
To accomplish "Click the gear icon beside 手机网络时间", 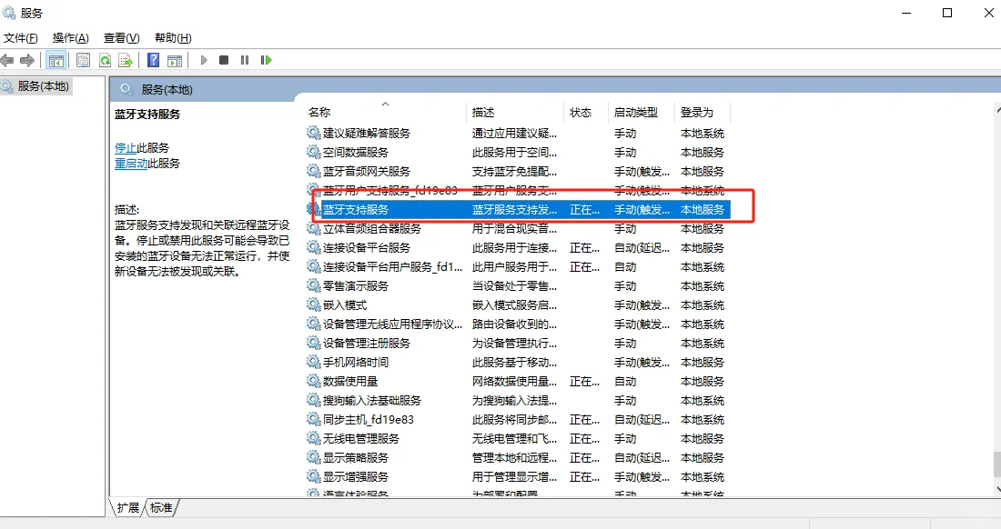I will point(313,362).
